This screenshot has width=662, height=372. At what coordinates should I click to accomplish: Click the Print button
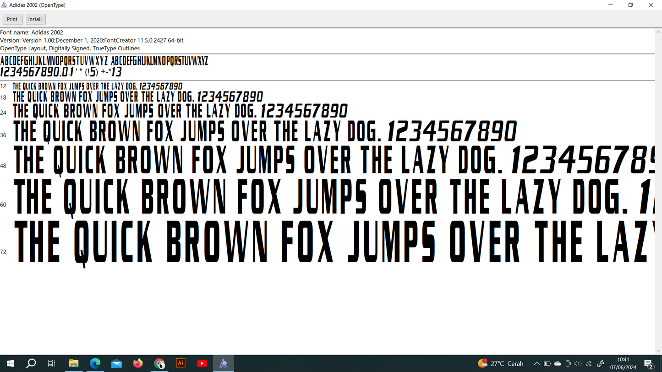tap(12, 19)
